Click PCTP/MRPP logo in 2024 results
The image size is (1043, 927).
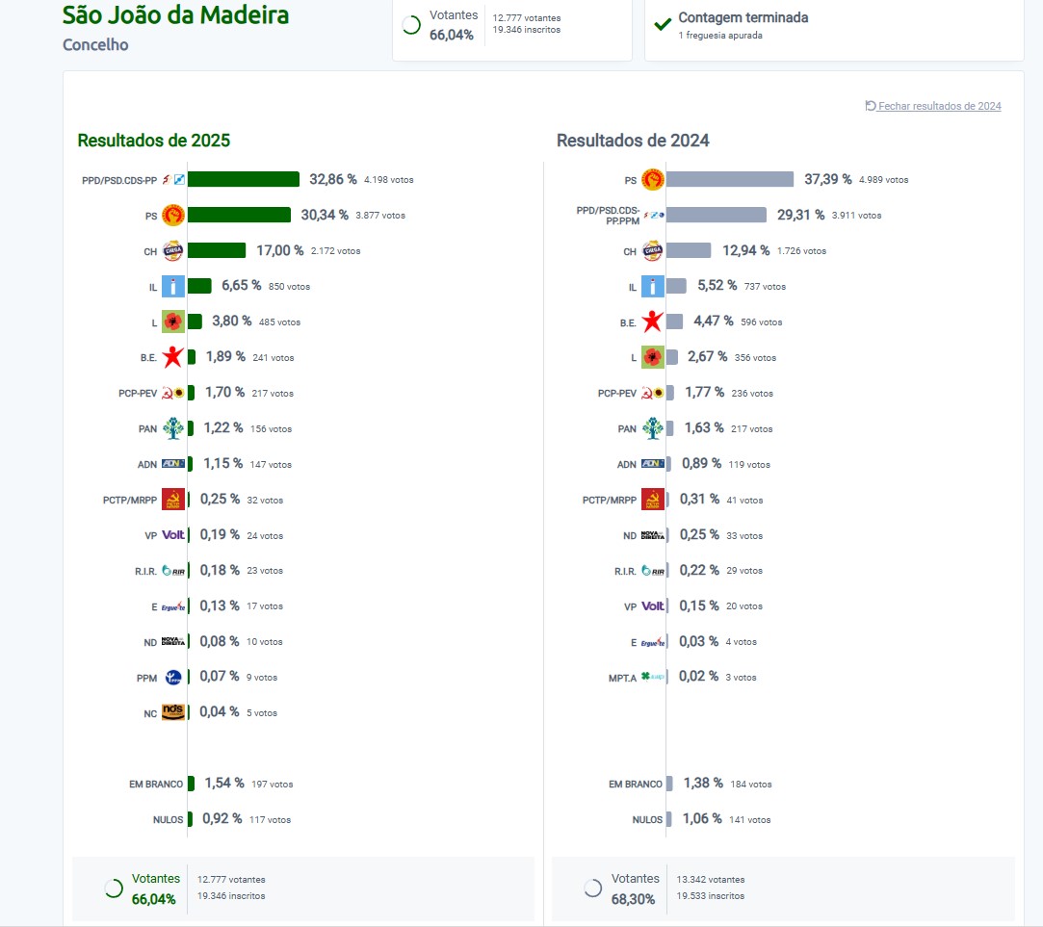(x=653, y=500)
